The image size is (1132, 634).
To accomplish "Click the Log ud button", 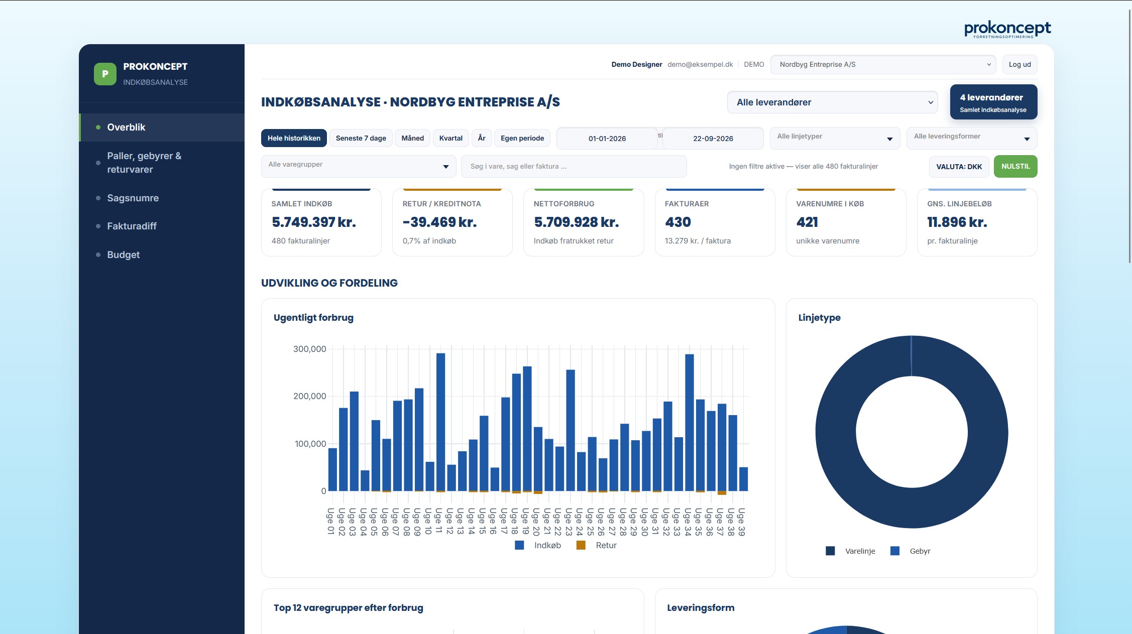I will tap(1020, 65).
